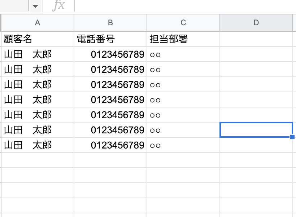The height and width of the screenshot is (217, 296).
Task: Select column A header
Action: point(38,22)
